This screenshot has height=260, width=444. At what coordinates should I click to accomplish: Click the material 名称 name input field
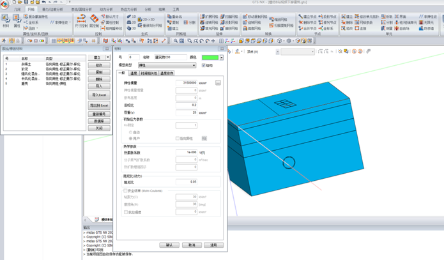point(171,57)
